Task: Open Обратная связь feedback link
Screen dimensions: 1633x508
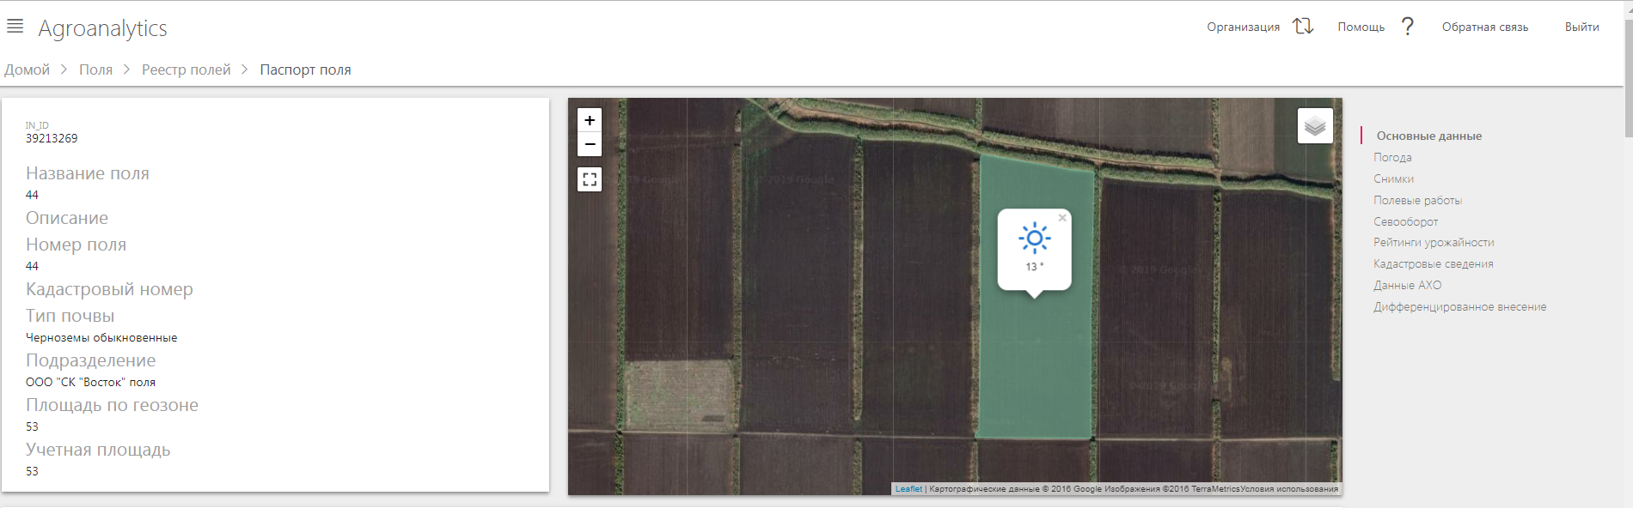Action: 1484,27
